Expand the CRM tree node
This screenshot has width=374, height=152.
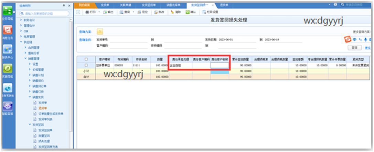coord(21,31)
